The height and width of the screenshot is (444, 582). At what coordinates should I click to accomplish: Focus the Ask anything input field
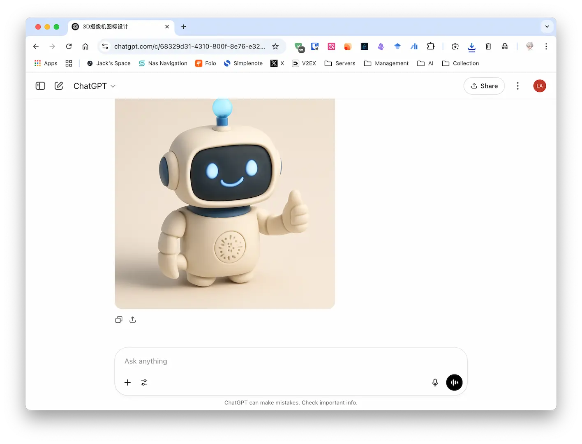(x=291, y=361)
